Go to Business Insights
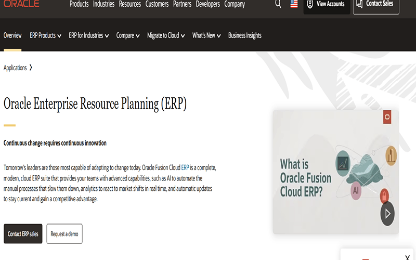The image size is (416, 260). 244,35
